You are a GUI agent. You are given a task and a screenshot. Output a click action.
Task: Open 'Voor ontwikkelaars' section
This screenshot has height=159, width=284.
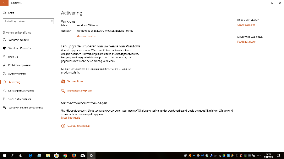coord(20,99)
